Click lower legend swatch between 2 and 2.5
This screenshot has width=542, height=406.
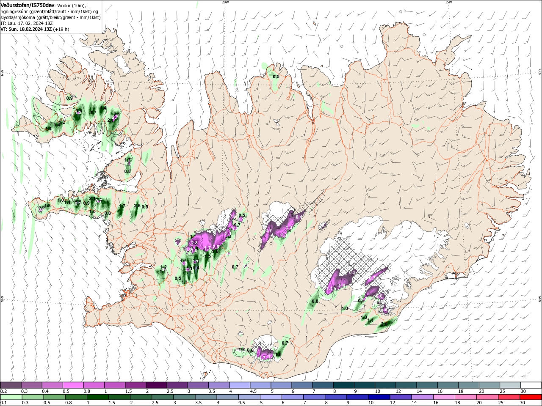[141, 397]
